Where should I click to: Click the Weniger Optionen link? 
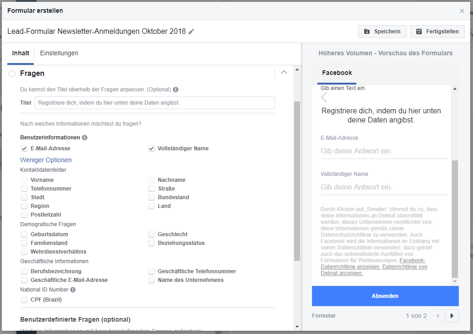pos(46,160)
